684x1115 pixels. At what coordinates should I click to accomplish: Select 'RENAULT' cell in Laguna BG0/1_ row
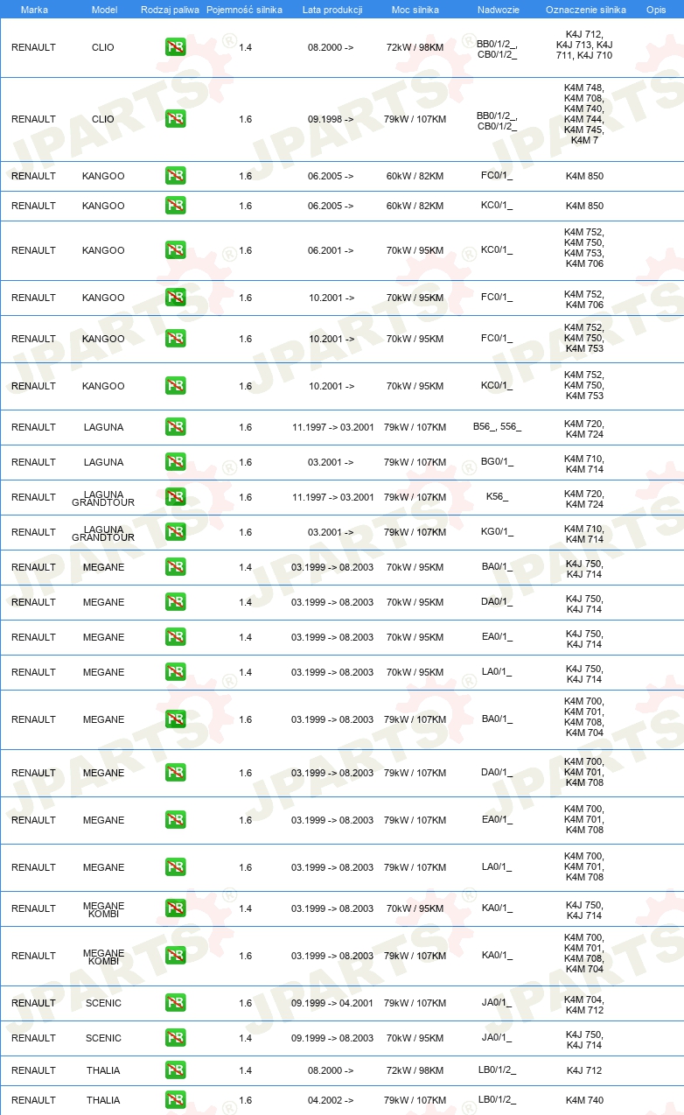(33, 462)
